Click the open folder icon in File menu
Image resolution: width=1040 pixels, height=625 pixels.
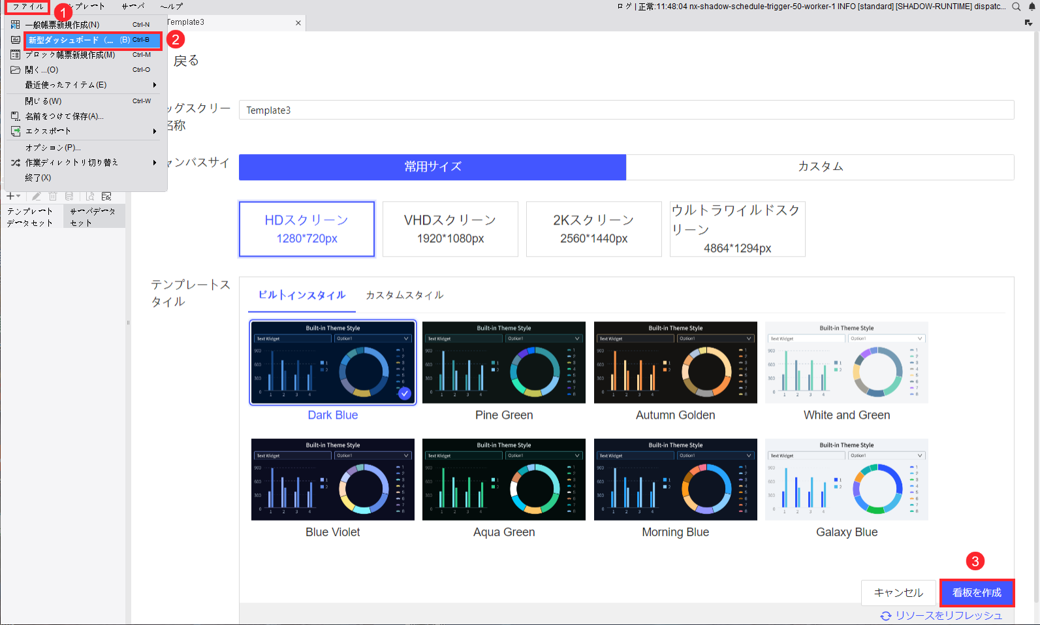[x=16, y=70]
